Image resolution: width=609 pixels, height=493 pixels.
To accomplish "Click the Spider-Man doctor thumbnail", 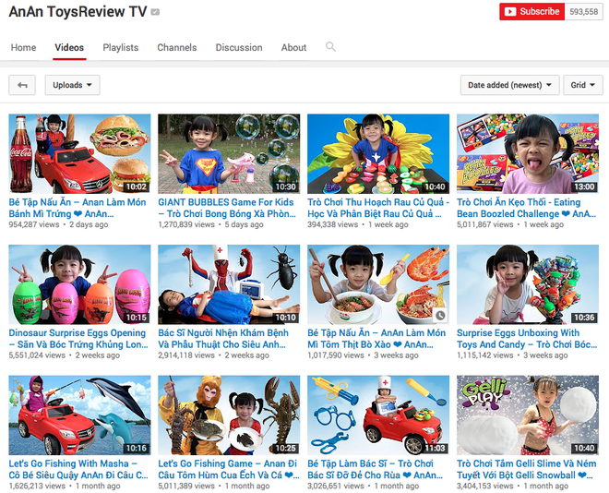I will pos(229,284).
